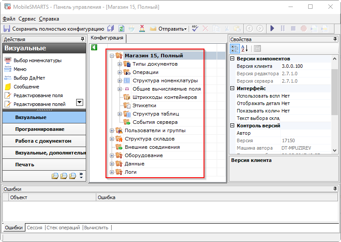Open the Визуальные, дополнительные actions group
341x242 pixels.
point(44,153)
